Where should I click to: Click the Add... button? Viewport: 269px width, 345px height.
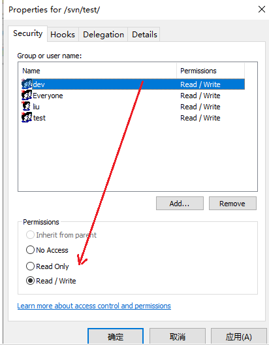180,204
